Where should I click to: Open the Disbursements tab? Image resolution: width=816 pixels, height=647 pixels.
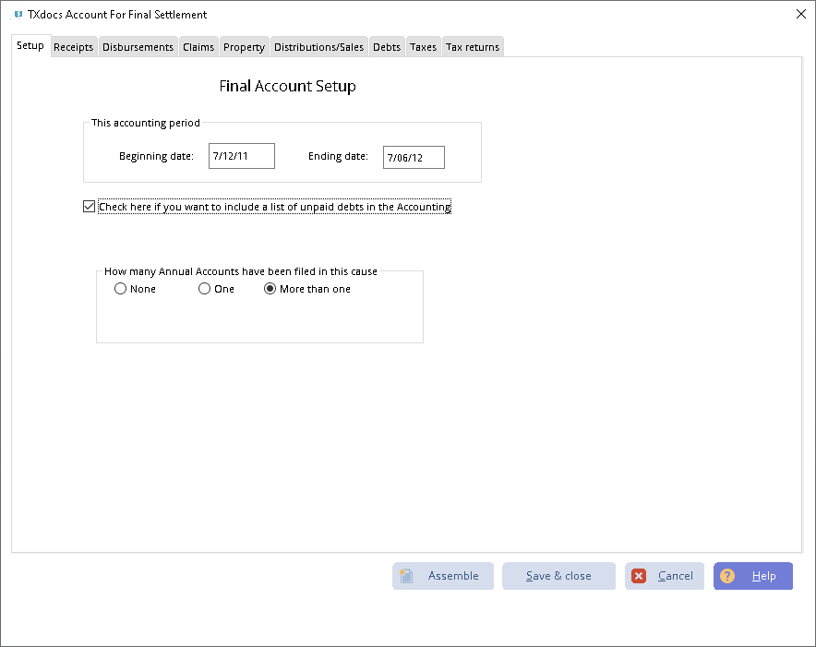click(x=138, y=46)
